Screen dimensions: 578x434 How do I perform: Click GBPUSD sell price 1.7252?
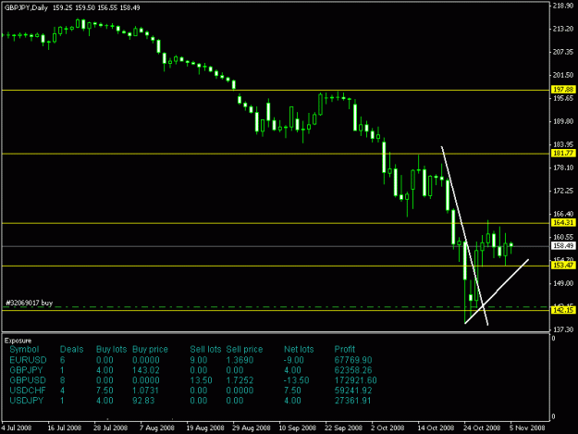(x=240, y=380)
